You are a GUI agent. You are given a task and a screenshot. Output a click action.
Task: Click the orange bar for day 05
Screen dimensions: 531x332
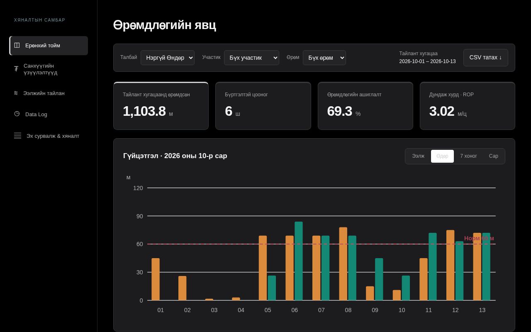pos(263,268)
